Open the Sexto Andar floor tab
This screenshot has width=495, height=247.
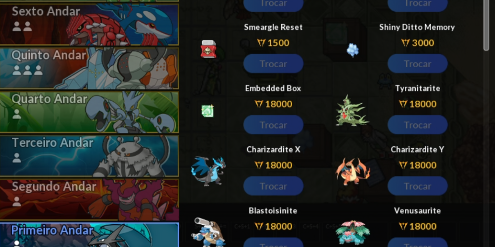click(x=89, y=24)
